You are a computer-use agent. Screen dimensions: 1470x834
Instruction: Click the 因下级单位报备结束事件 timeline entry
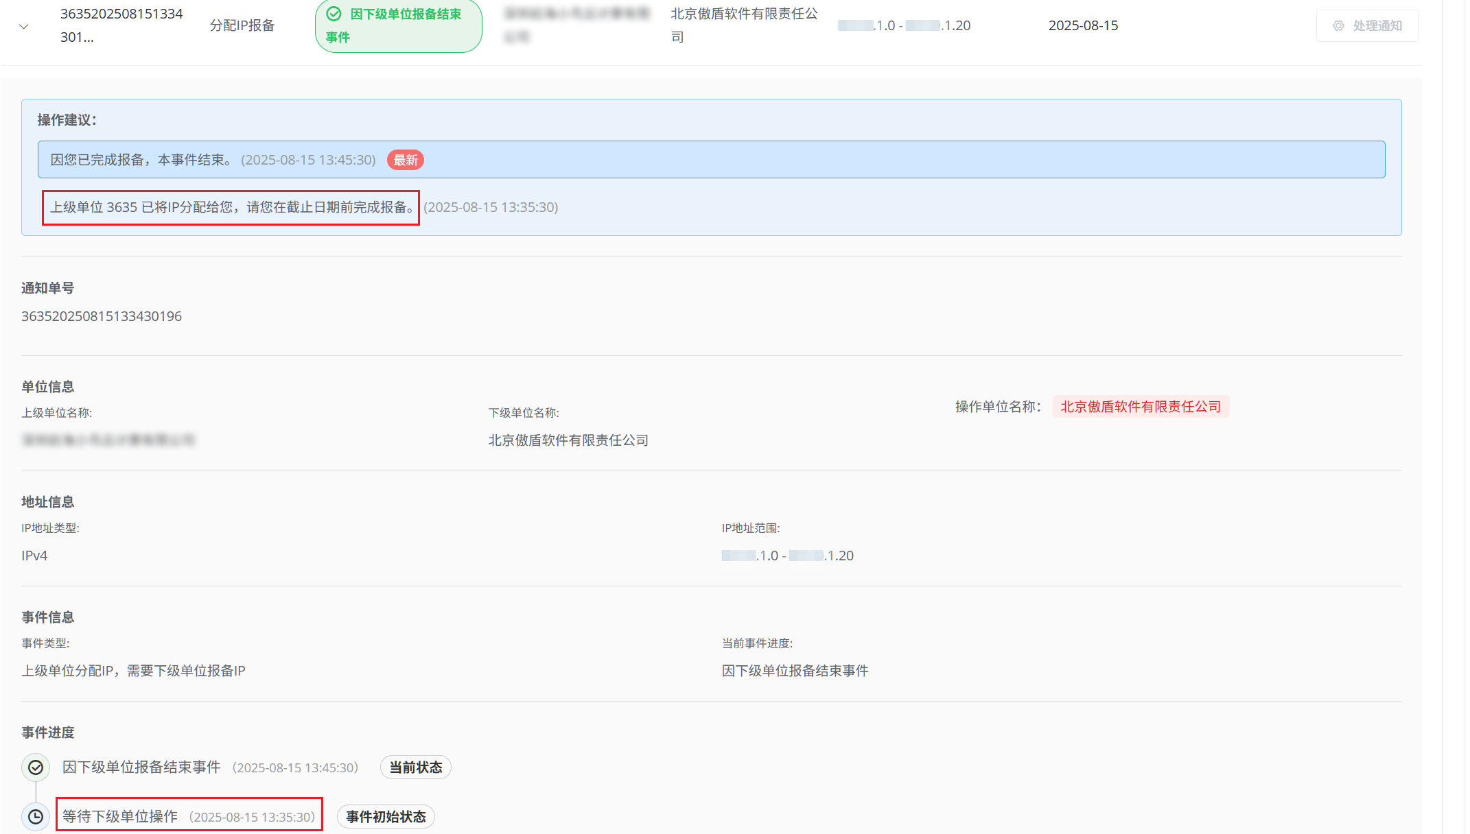tap(141, 767)
